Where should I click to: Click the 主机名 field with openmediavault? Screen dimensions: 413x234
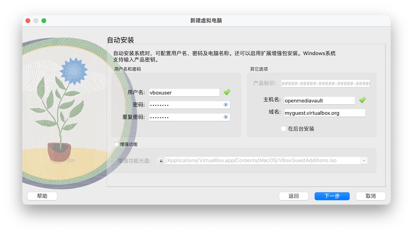[x=319, y=101]
